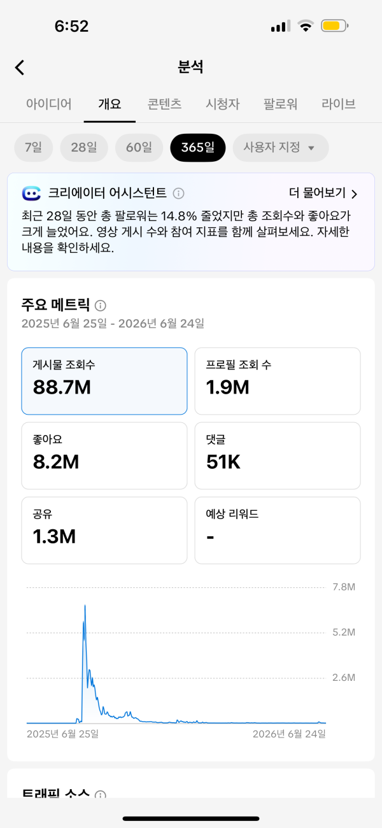Switch to the 아이디어 tab
This screenshot has width=382, height=828.
coord(49,104)
